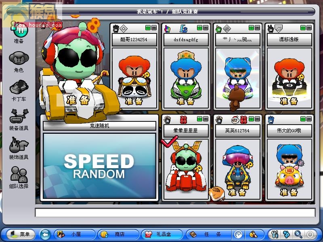Click the green info button for 伟大的GG哦
The width and height of the screenshot is (323, 242).
303,119
